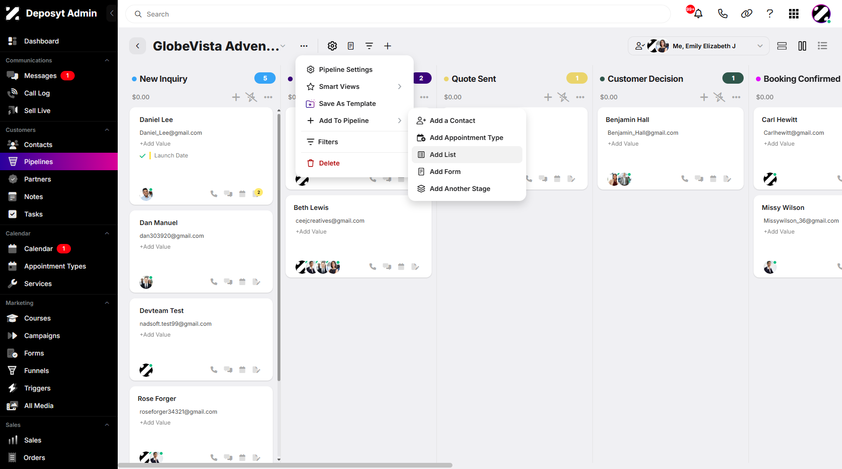Switch to the compact rows view icon
Screen dimensions: 842x469
pyautogui.click(x=782, y=46)
